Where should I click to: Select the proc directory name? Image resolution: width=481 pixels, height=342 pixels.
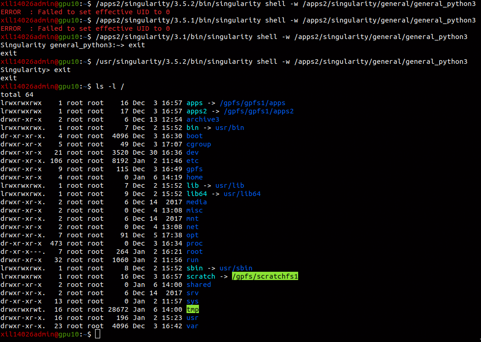[194, 243]
